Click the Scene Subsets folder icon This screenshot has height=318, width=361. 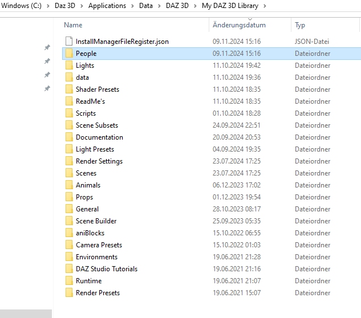69,125
